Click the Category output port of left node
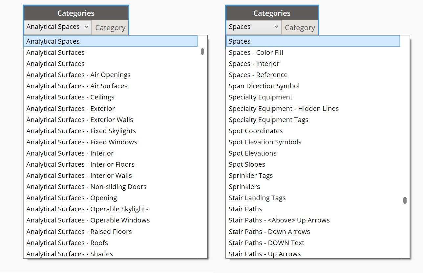Viewport: 423px width, 273px height. point(110,28)
